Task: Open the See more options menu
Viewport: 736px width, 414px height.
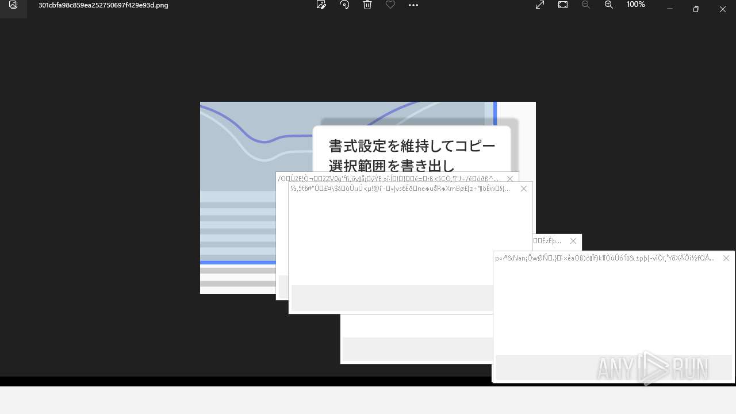Action: click(x=413, y=5)
